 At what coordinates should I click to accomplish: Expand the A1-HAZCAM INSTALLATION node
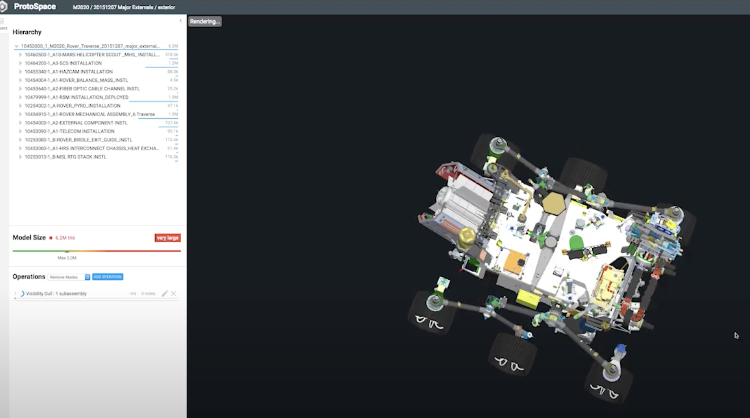21,72
